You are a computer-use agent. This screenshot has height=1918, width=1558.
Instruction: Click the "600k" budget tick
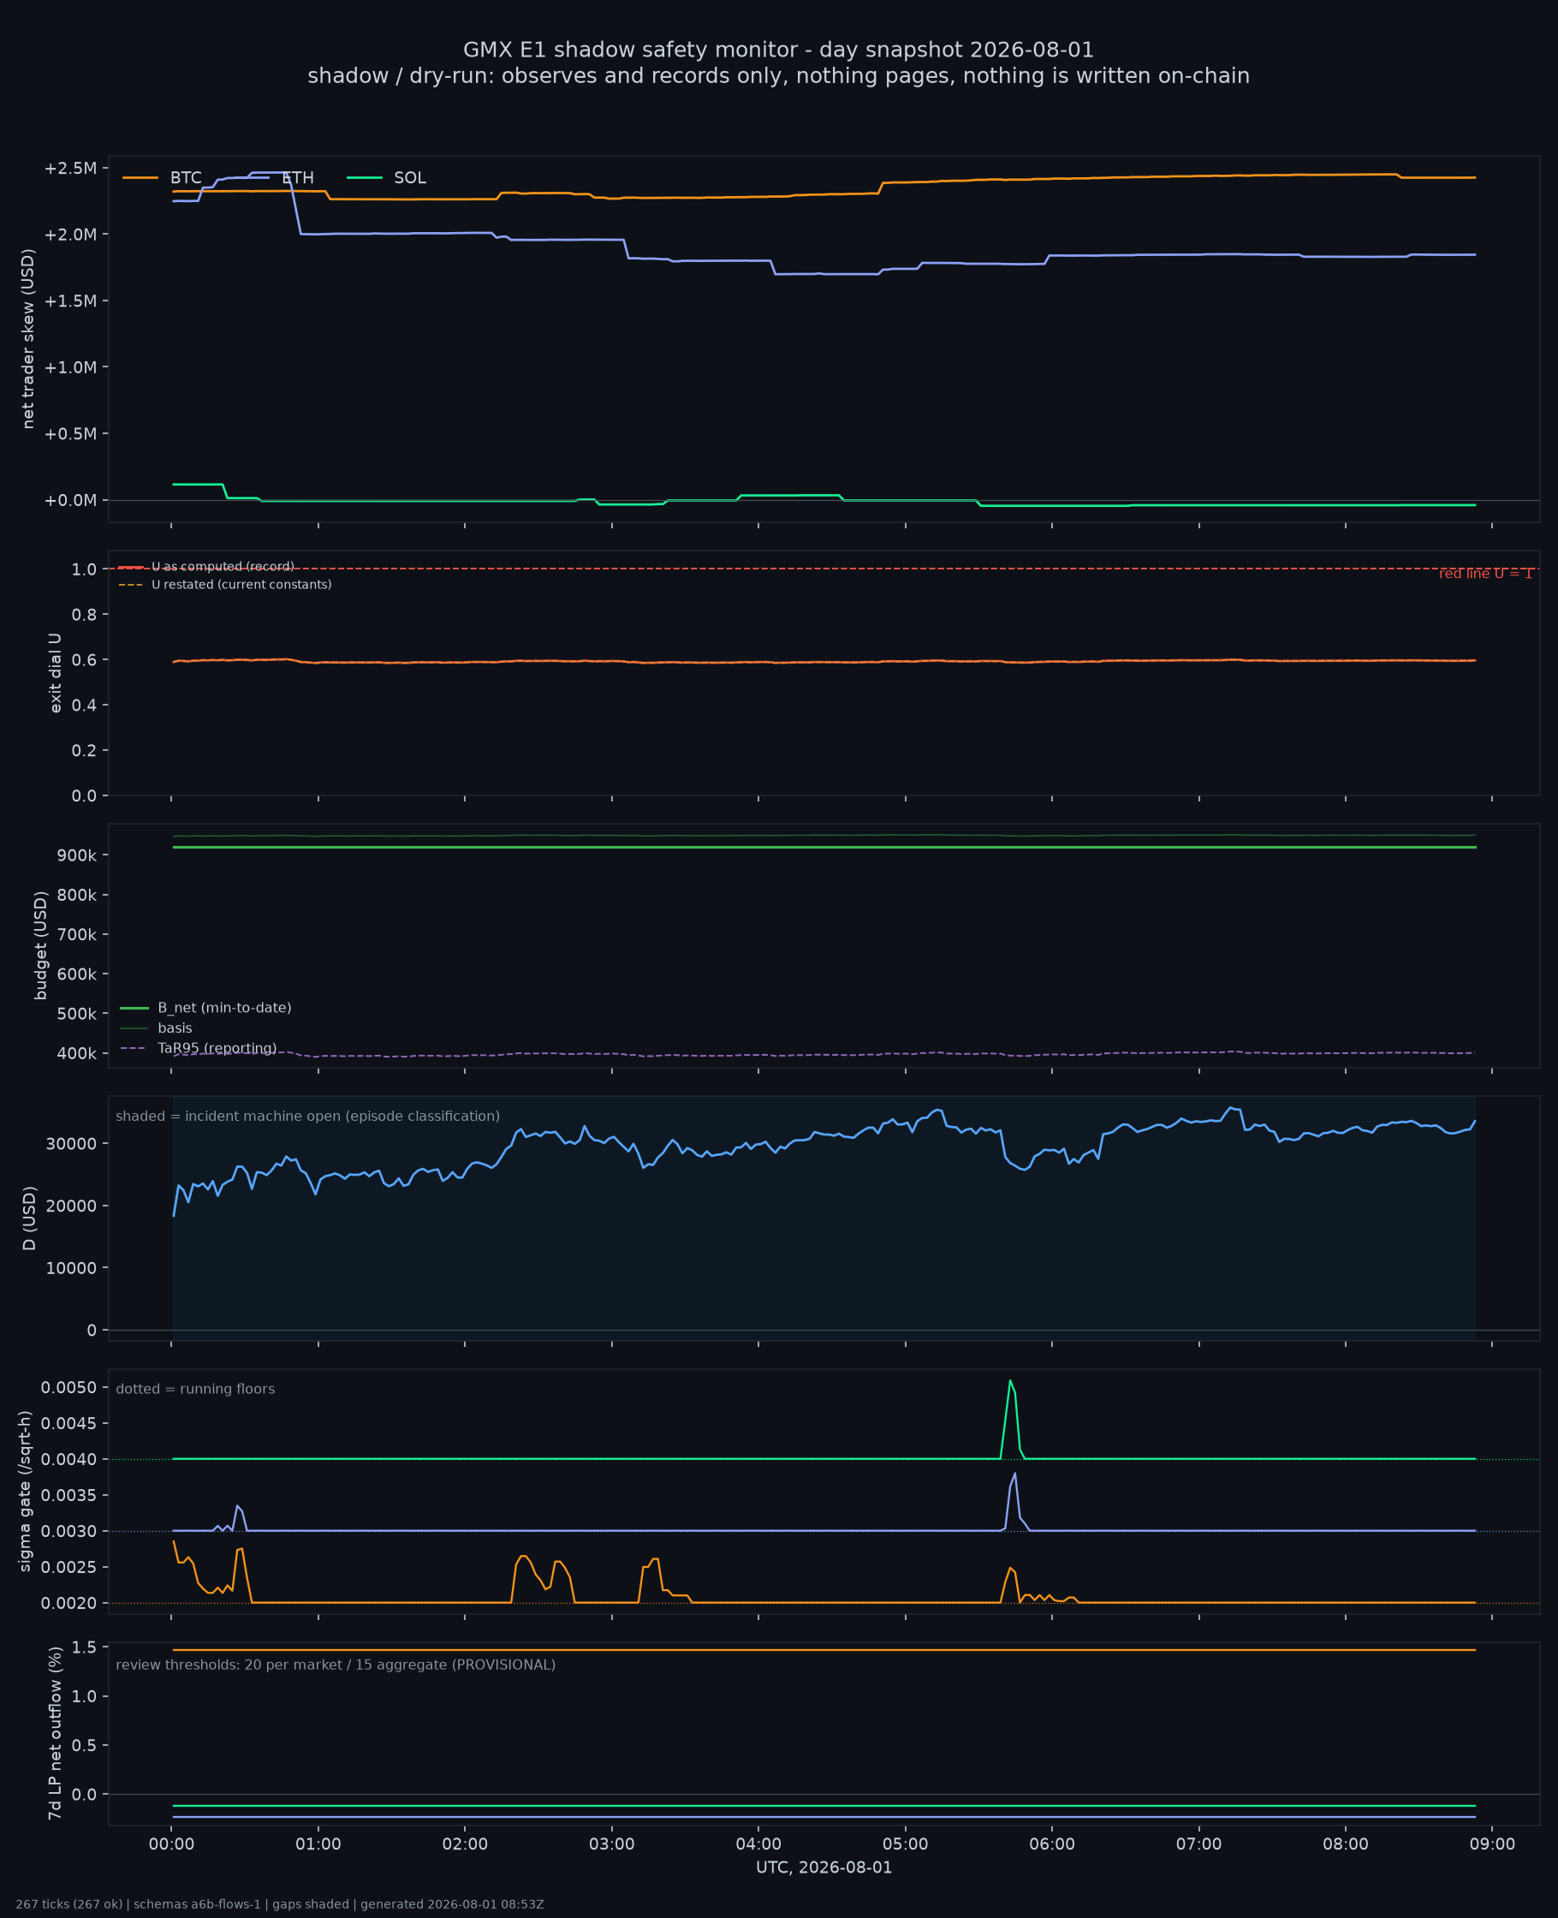point(76,974)
